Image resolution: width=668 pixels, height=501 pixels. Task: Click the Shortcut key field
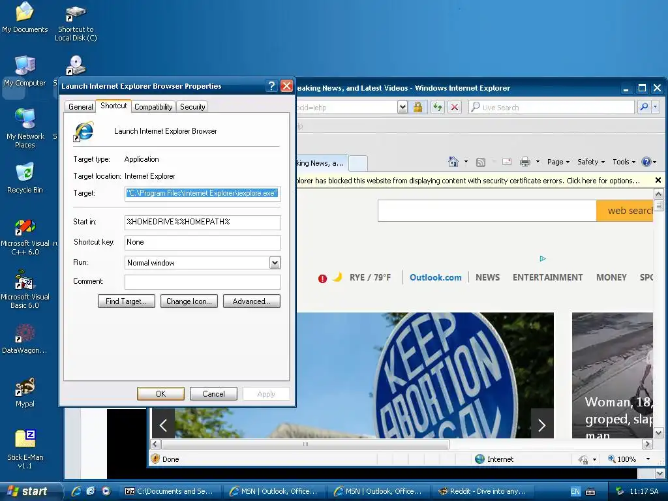202,243
